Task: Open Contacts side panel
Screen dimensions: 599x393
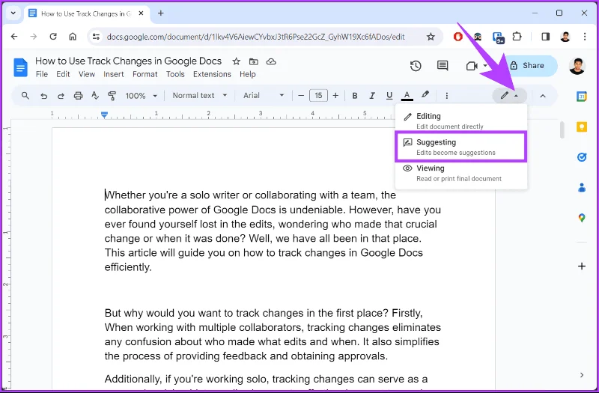Action: tap(582, 188)
